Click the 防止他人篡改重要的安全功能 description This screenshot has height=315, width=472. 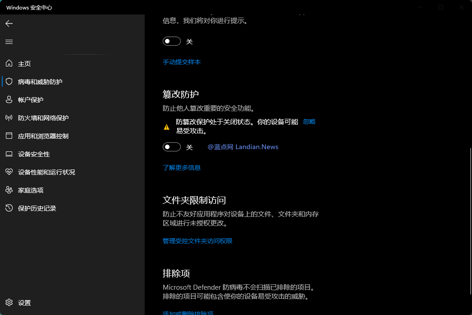pos(209,108)
